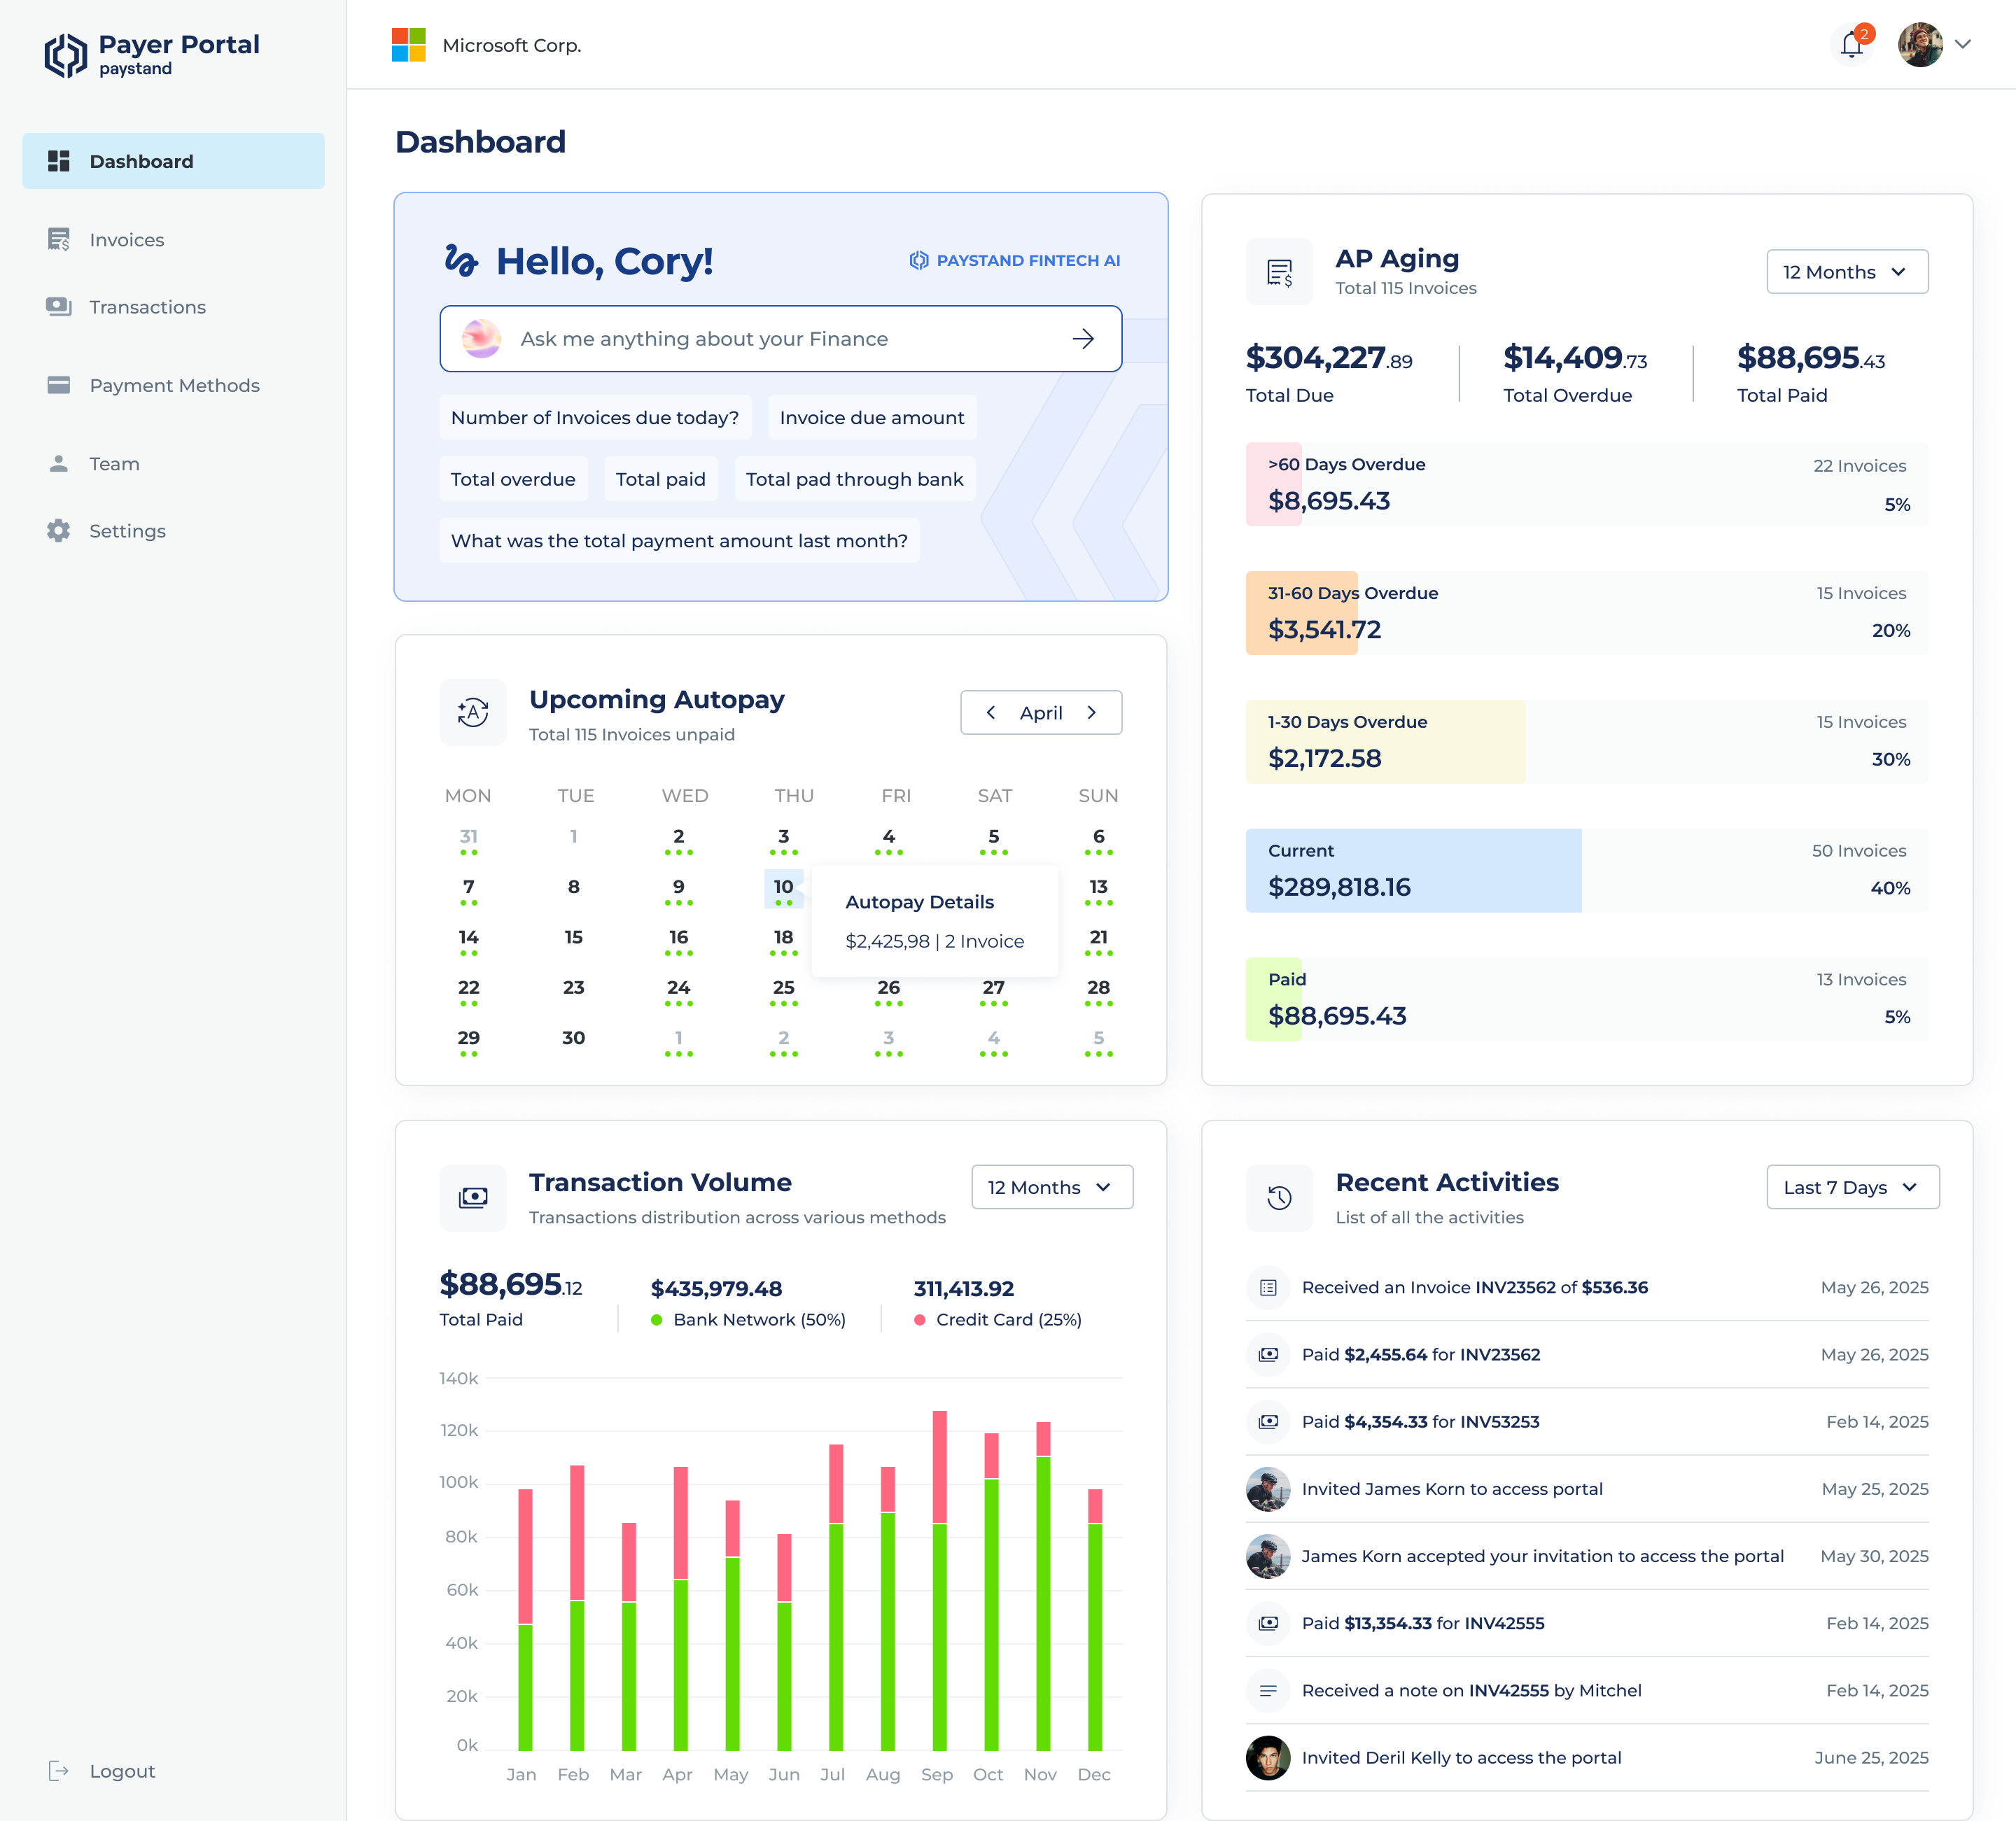The image size is (2016, 1821).
Task: Expand the user account menu chevron
Action: point(1963,44)
